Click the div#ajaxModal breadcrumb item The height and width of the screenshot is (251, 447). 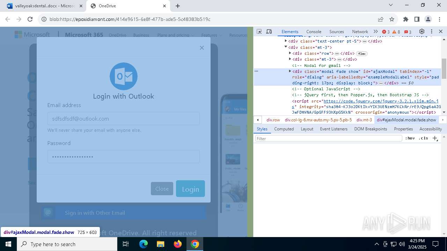pos(406,120)
